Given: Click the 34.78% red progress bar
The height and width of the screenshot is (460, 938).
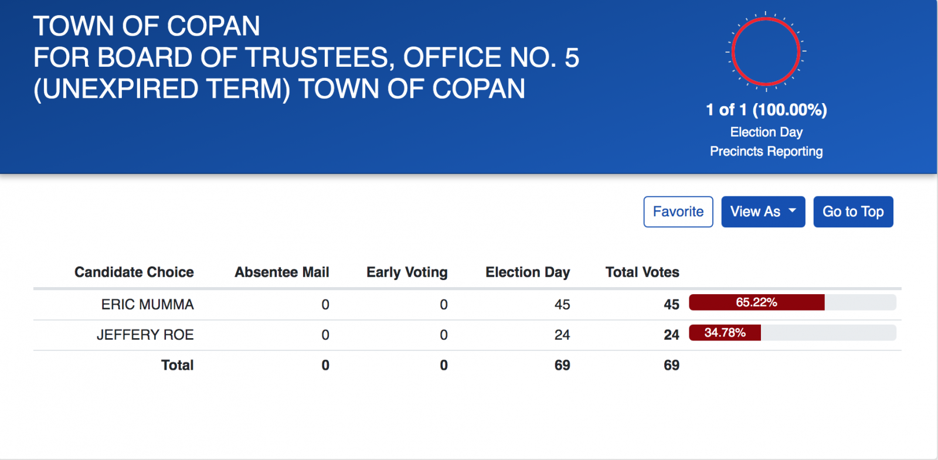Looking at the screenshot, I should [725, 333].
